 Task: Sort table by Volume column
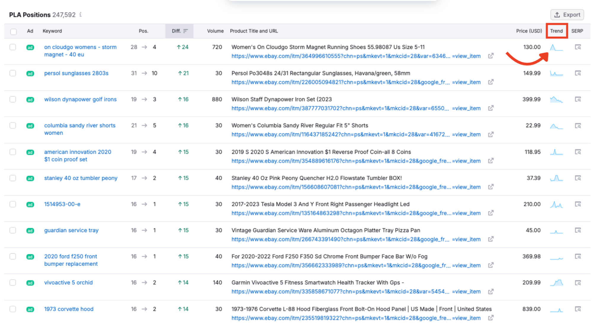pos(215,31)
